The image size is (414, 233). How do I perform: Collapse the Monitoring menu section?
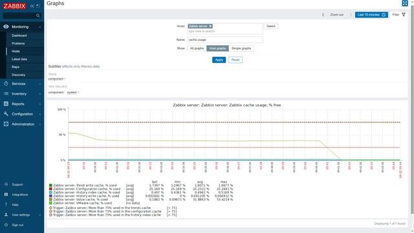(x=40, y=27)
